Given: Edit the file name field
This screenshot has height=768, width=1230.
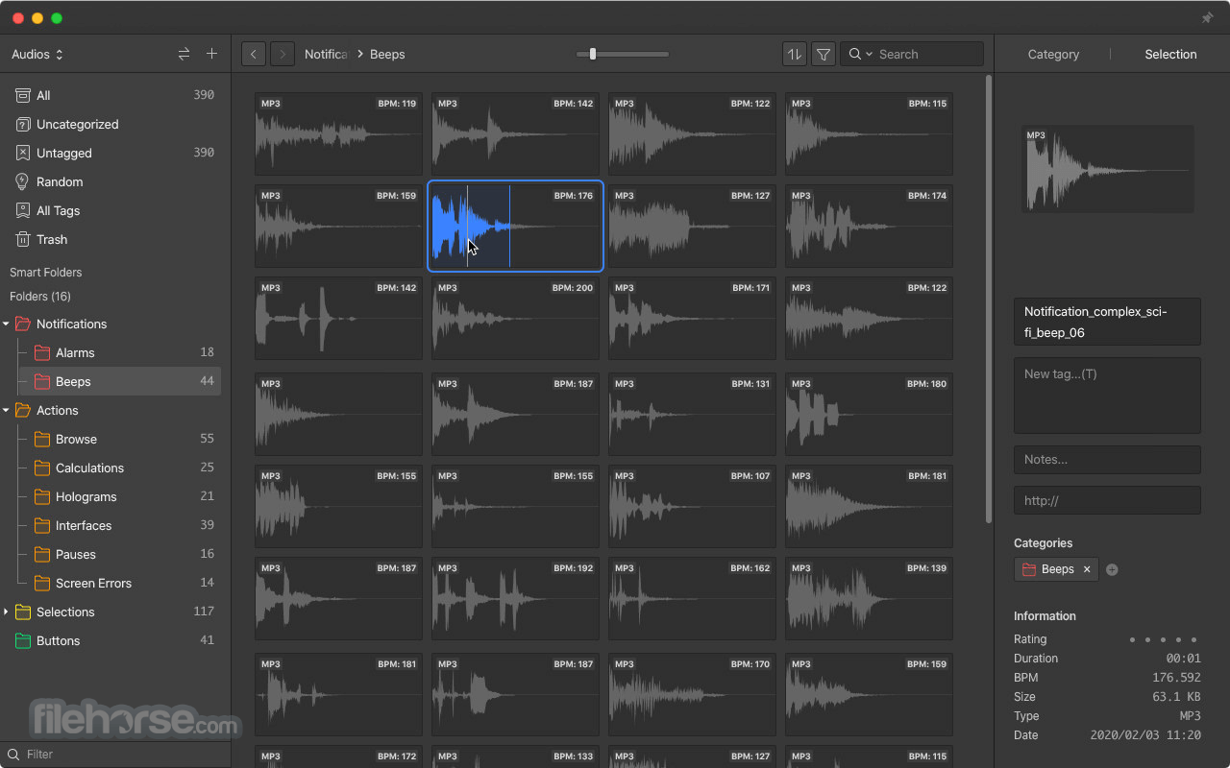Looking at the screenshot, I should [x=1107, y=322].
